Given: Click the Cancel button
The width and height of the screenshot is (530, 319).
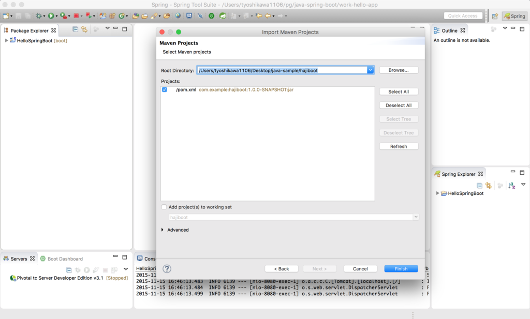Looking at the screenshot, I should tap(360, 269).
